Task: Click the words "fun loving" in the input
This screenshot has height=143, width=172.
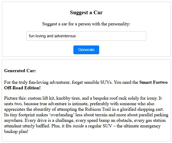Action: [x=37, y=36]
